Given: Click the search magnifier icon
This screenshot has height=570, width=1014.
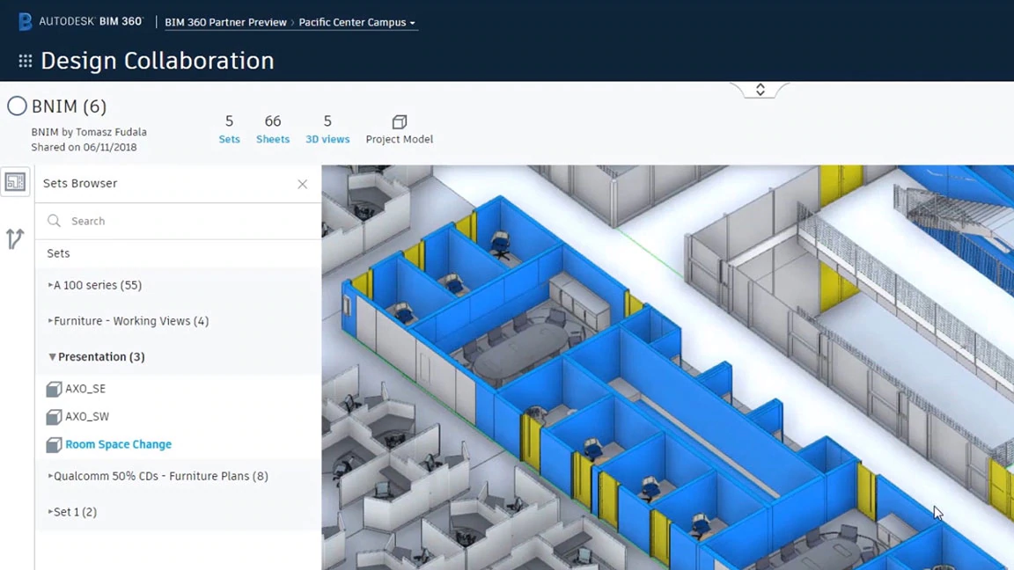Looking at the screenshot, I should coord(55,222).
